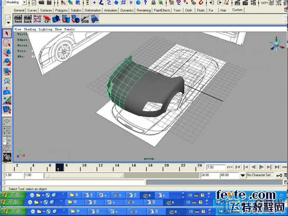Click the current frame field showing 7.00
This screenshot has width=288, height=216.
(216, 167)
